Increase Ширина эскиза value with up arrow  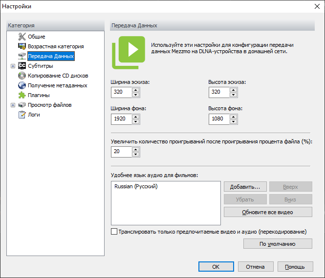click(135, 90)
